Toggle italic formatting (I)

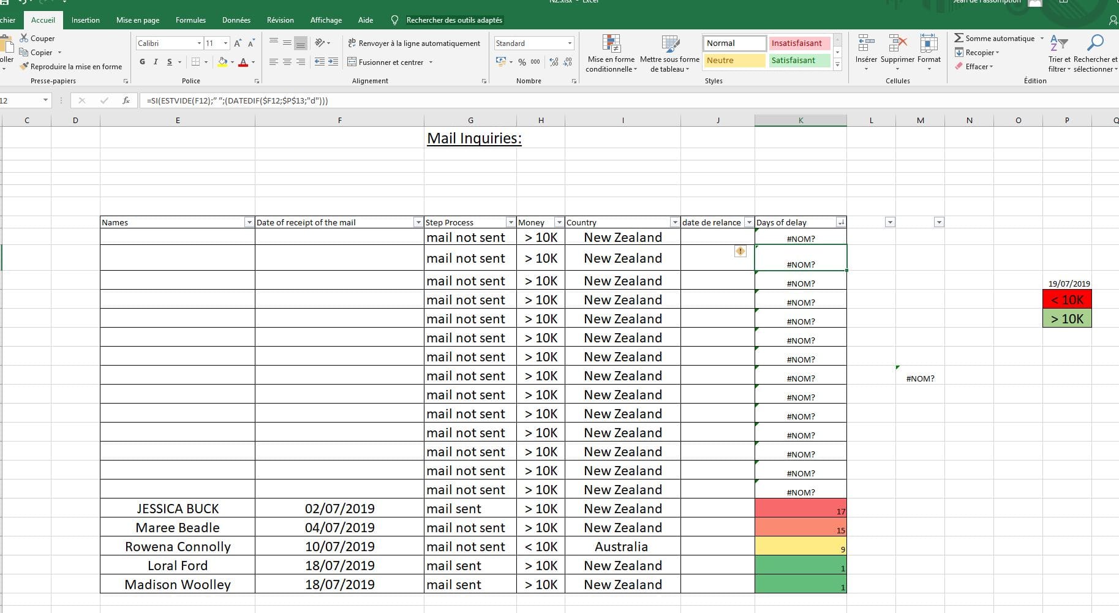tap(156, 62)
